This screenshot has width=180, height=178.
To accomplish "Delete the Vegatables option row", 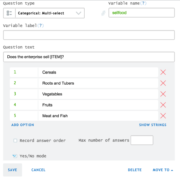I will 163,94.
